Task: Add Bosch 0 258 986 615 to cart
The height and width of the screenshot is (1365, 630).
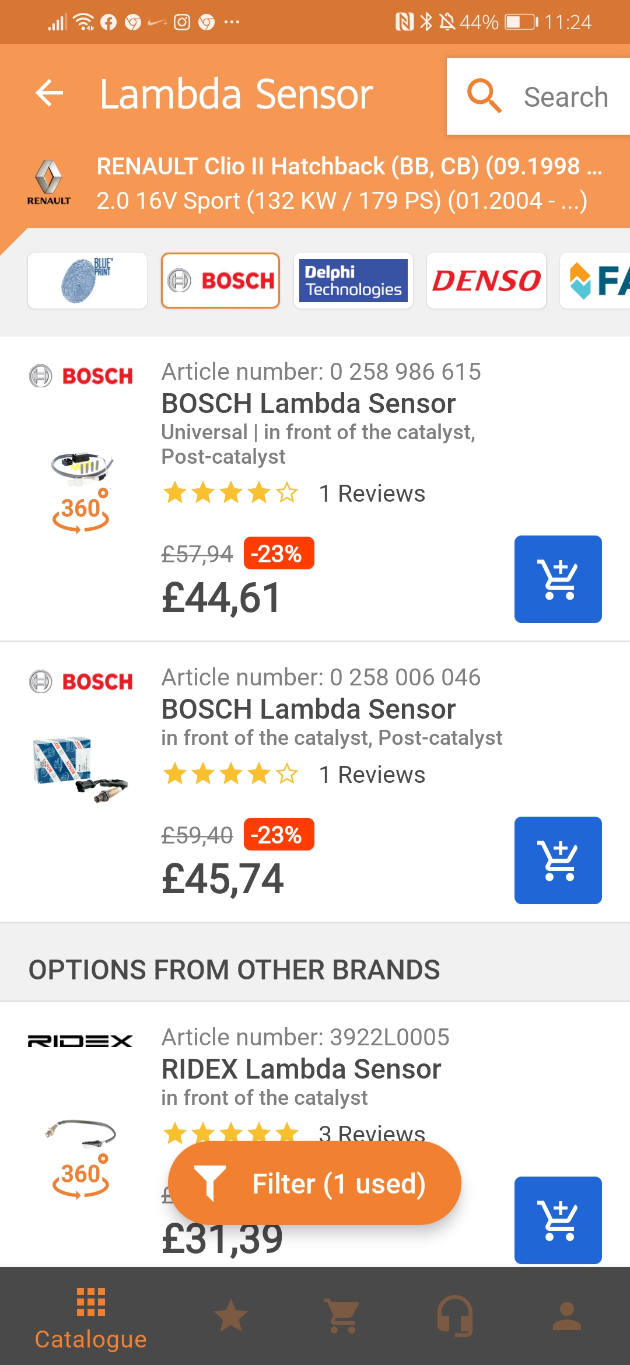Action: point(558,579)
